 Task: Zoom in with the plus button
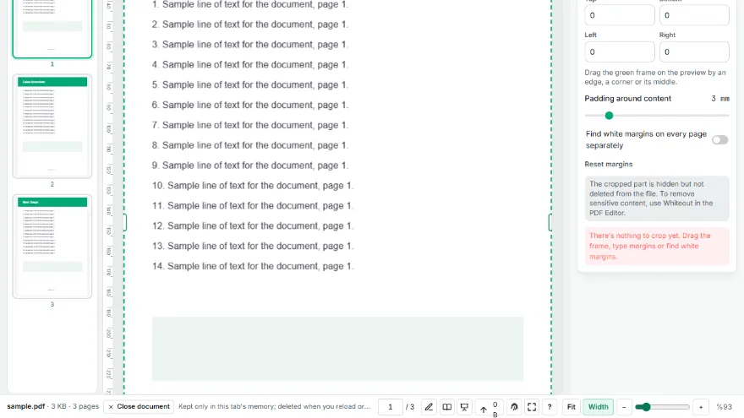(x=701, y=407)
